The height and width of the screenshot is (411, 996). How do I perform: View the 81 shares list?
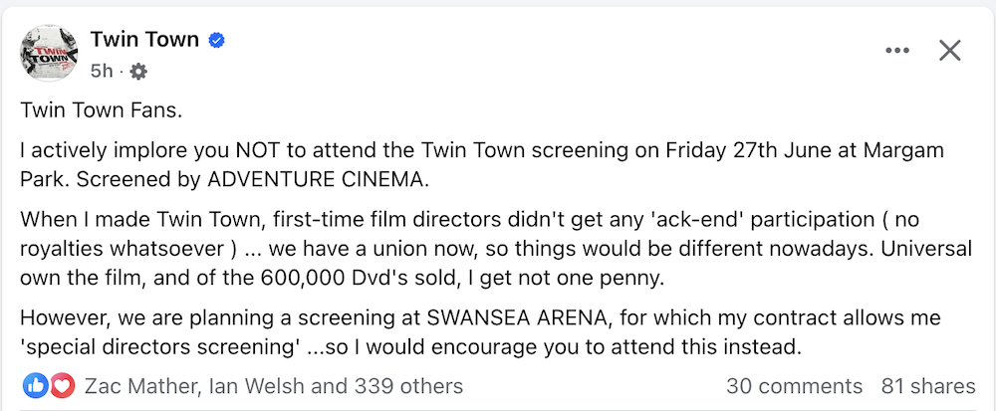[x=928, y=386]
